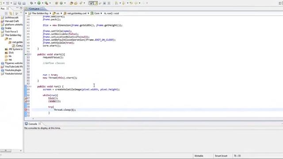Click Thread.sleep(5); code line
This screenshot has height=159, width=283.
point(65,110)
